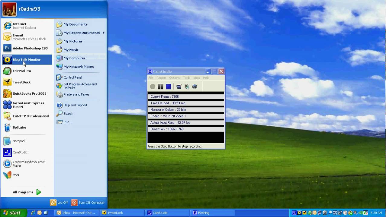Screen dimensions: 386x217
Task: Open the Tools menu in CamStudio
Action: point(187,78)
